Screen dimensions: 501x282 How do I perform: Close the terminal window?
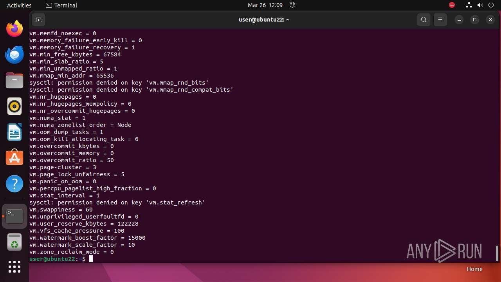490,20
